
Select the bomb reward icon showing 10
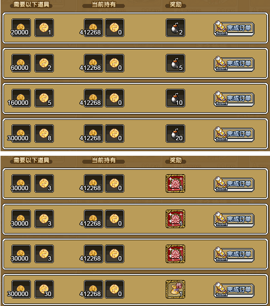(175, 98)
